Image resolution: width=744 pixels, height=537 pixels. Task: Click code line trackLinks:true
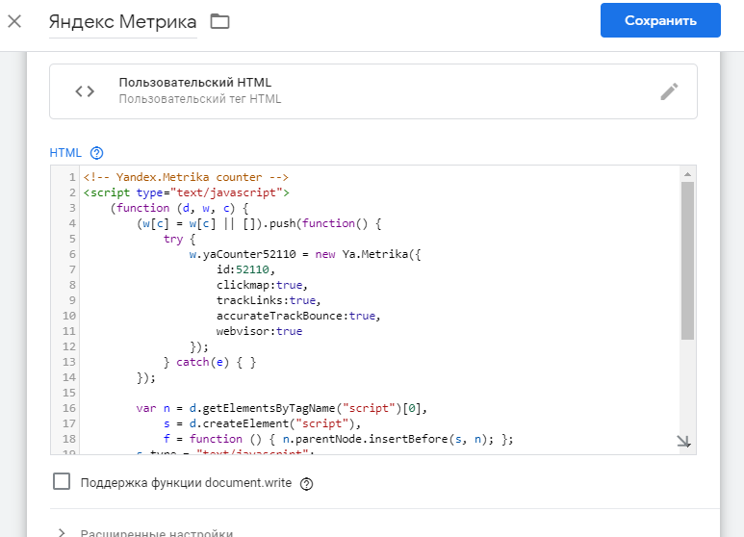pyautogui.click(x=269, y=300)
